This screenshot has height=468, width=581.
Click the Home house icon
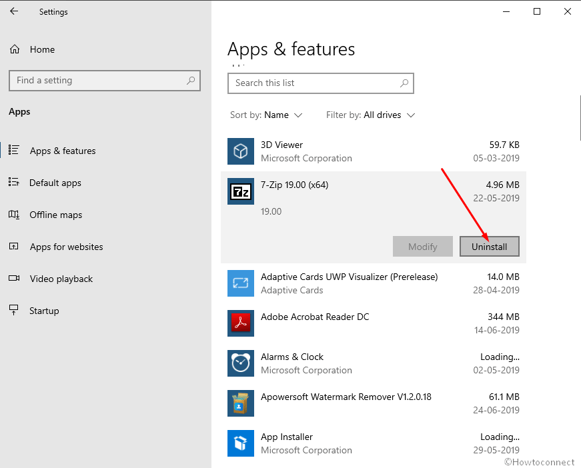click(x=15, y=49)
